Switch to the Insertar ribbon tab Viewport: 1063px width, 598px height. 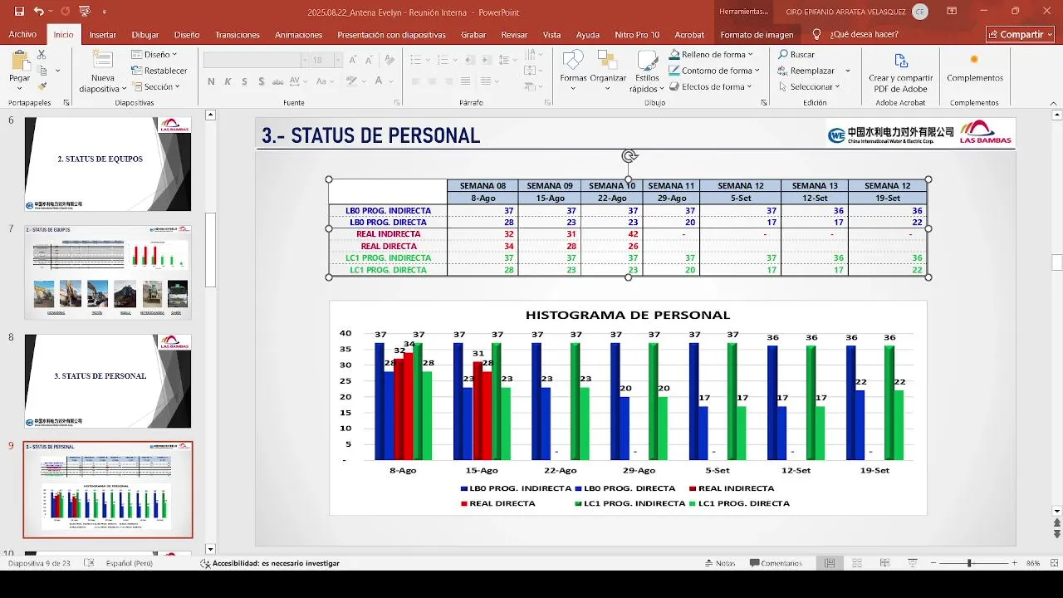click(103, 35)
